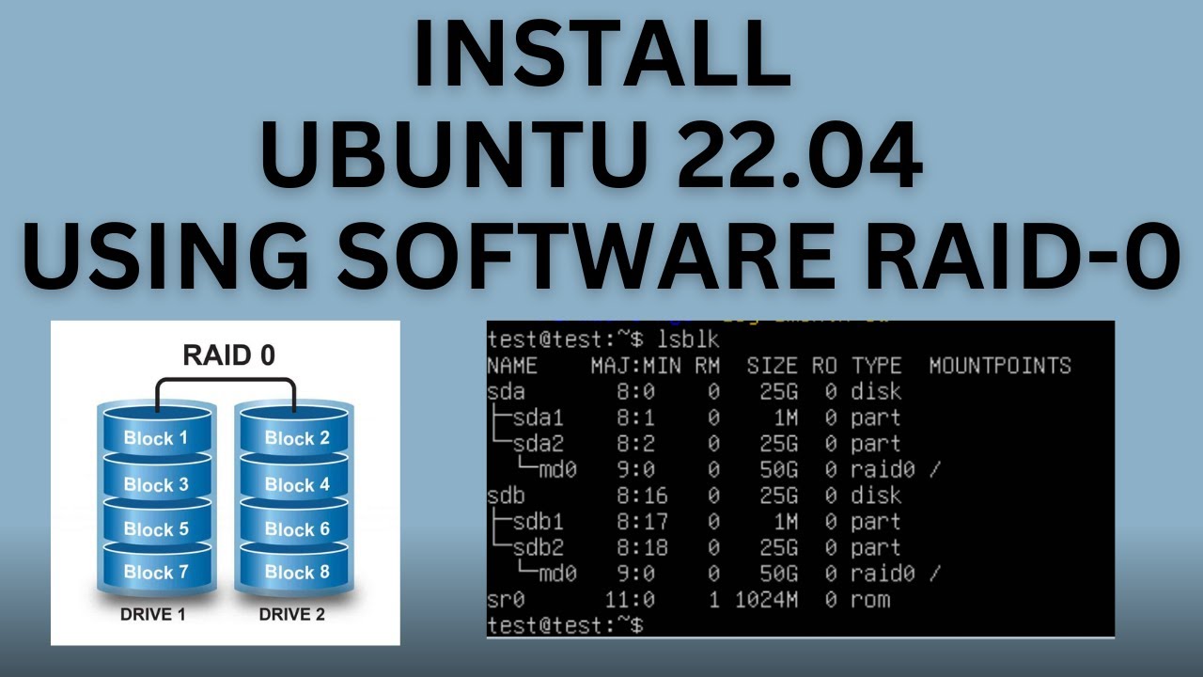Select 'md0' listed beneath sdb2

click(557, 574)
